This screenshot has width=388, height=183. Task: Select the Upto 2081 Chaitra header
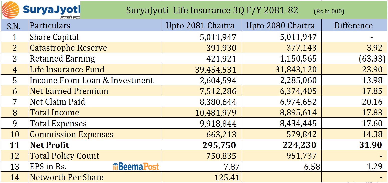200,26
